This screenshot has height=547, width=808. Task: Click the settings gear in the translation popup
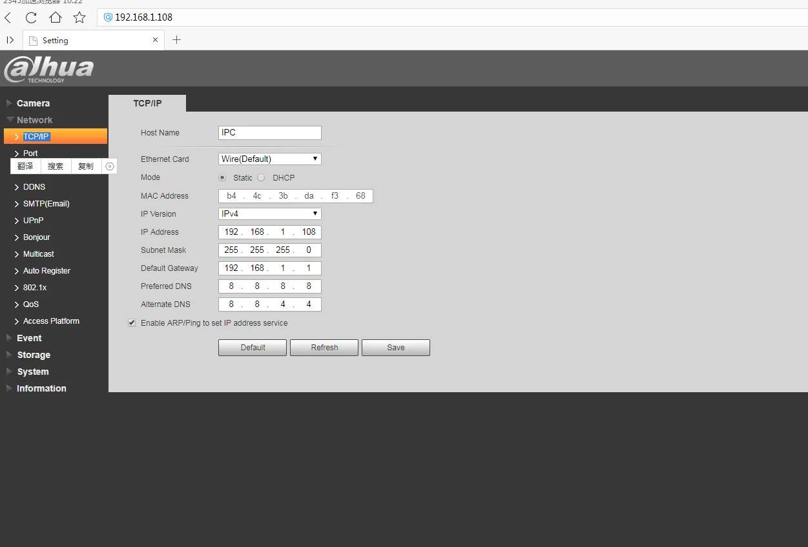click(110, 166)
